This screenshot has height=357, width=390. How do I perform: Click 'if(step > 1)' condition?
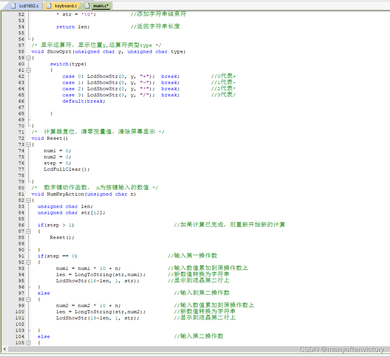(56, 225)
